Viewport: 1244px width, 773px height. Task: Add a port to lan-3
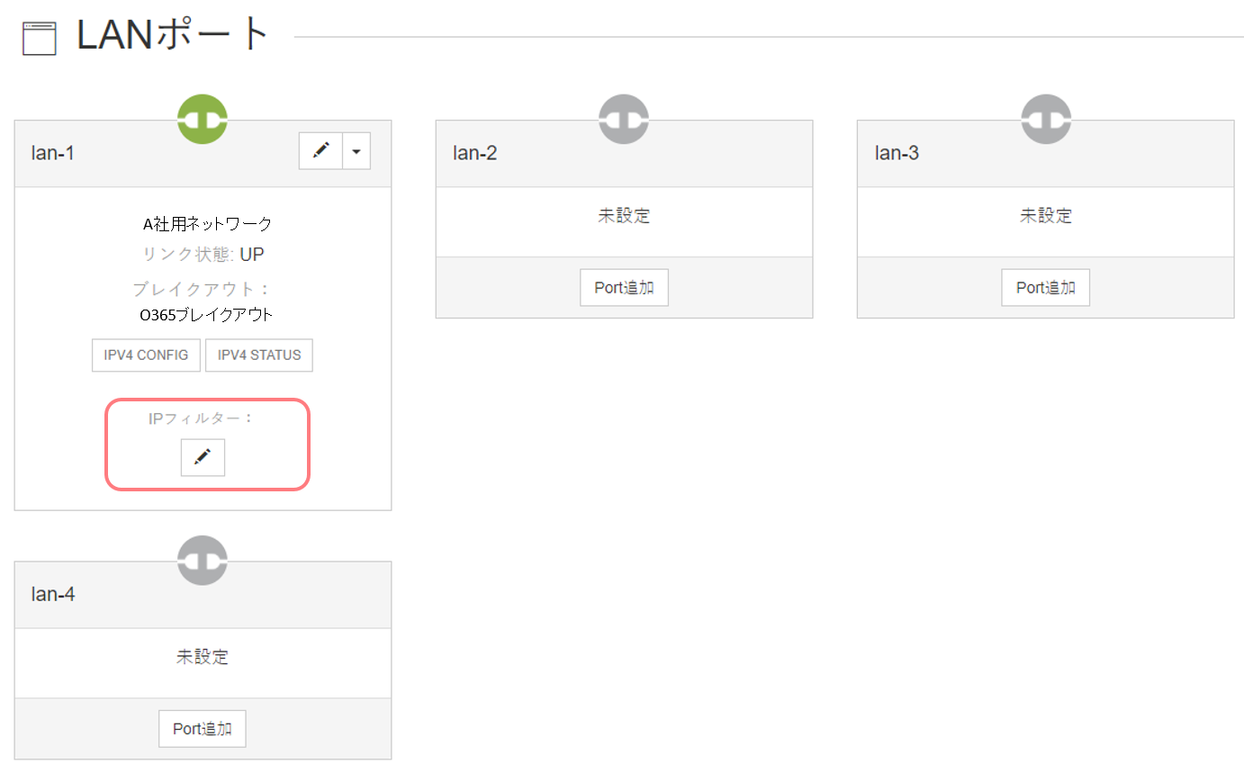pyautogui.click(x=1045, y=287)
